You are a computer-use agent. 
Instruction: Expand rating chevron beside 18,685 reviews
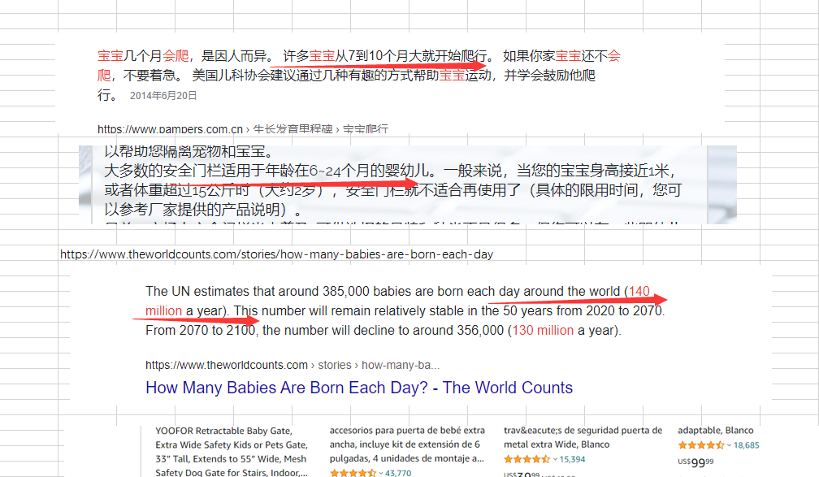click(x=729, y=445)
